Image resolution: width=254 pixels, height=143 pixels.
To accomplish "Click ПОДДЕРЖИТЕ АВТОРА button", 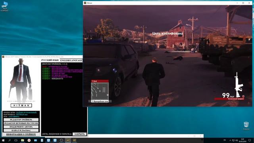I will pos(21,127).
